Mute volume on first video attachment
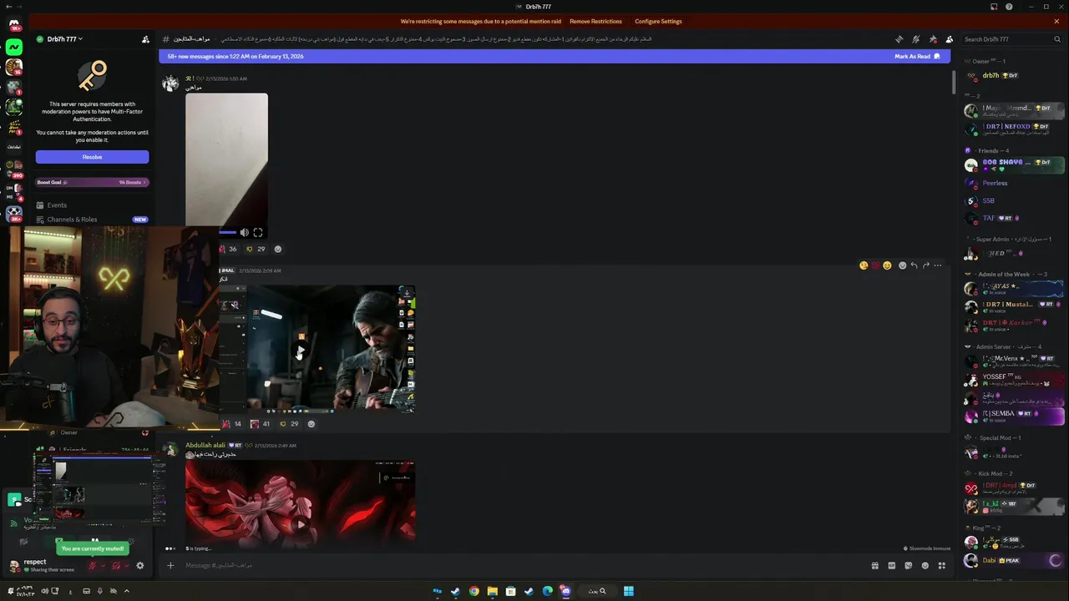This screenshot has height=601, width=1069. pos(244,233)
